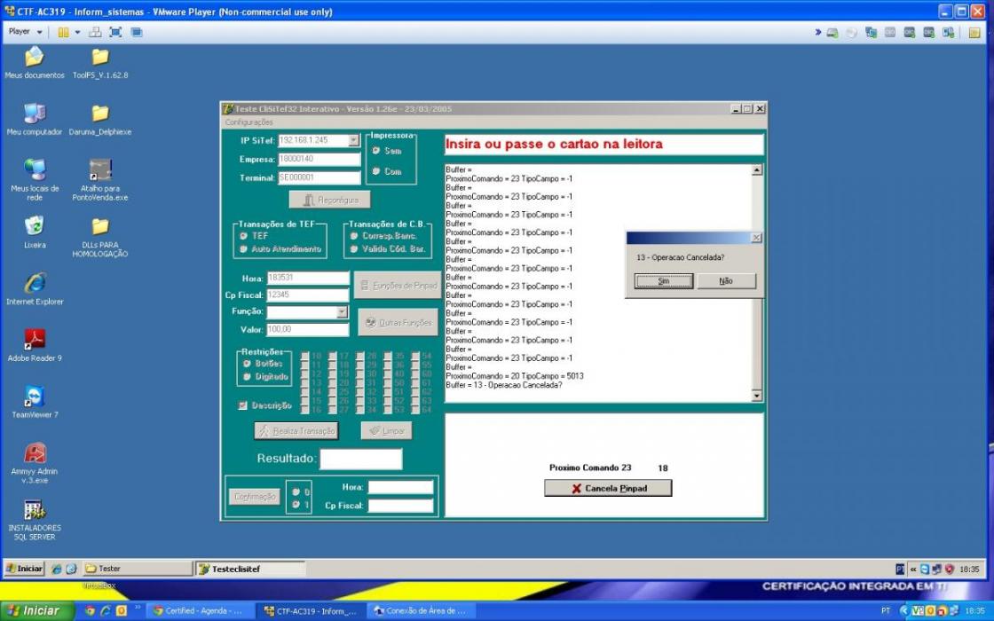Click the down arrow of the log scrollbar
Image resolution: width=994 pixels, height=621 pixels.
[x=756, y=396]
